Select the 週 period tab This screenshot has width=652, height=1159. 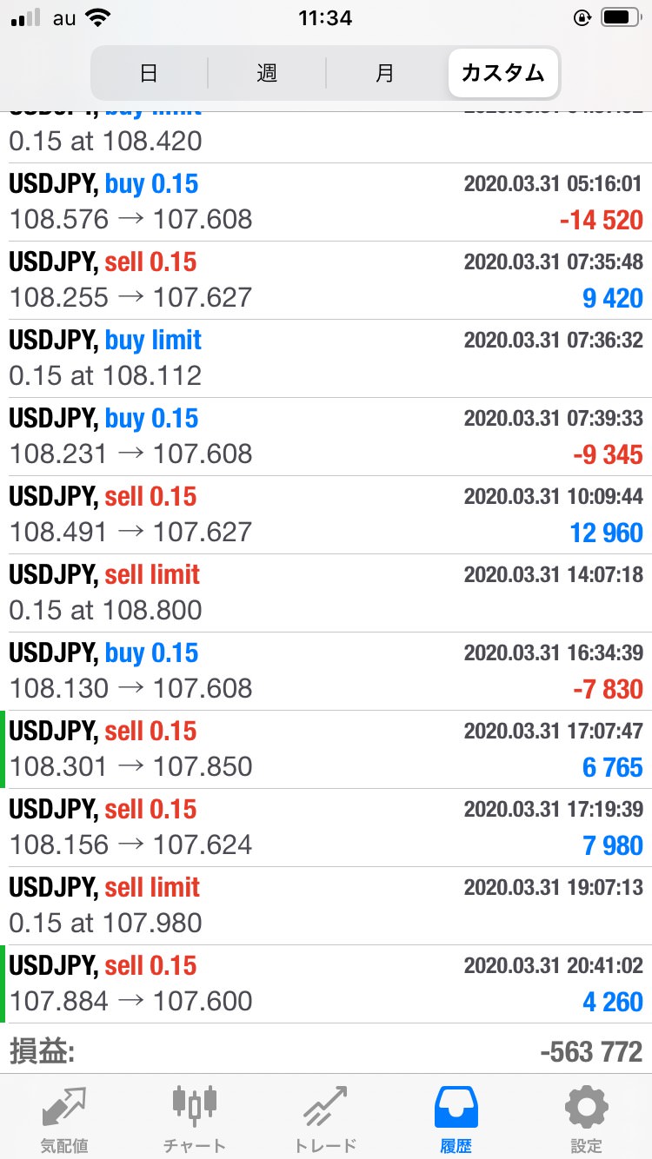[267, 73]
